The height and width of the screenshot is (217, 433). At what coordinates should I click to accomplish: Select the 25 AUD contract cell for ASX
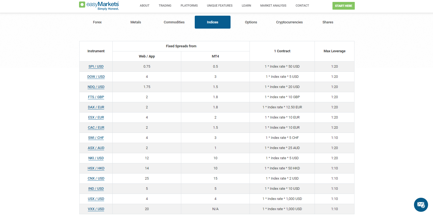pos(282,148)
